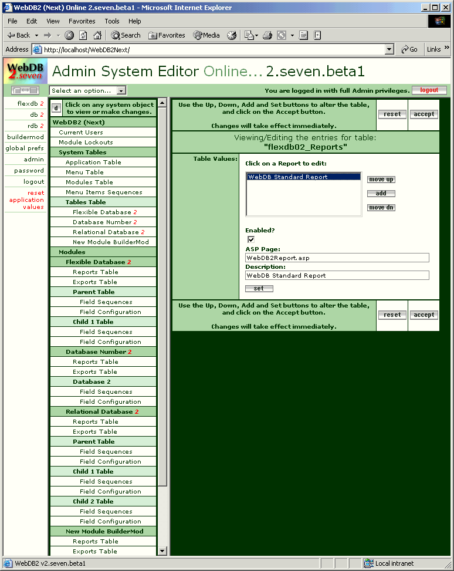Image resolution: width=454 pixels, height=571 pixels.
Task: Click the Local intranet zone icon
Action: click(x=368, y=563)
